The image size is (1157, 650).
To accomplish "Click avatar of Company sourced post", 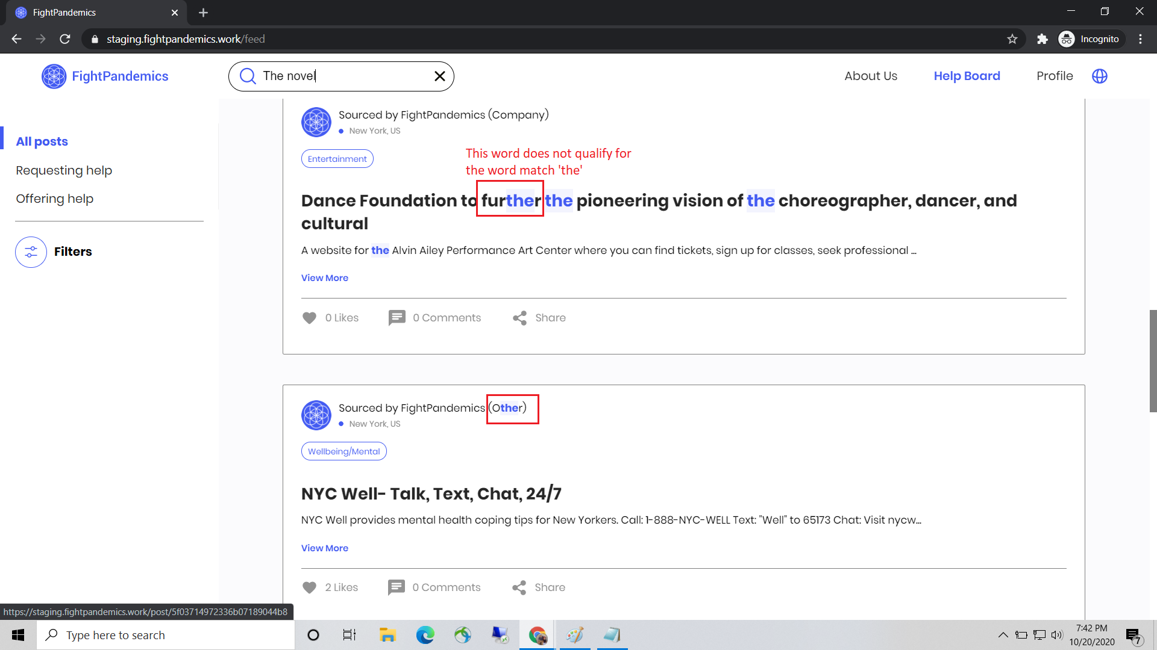I will pyautogui.click(x=316, y=122).
